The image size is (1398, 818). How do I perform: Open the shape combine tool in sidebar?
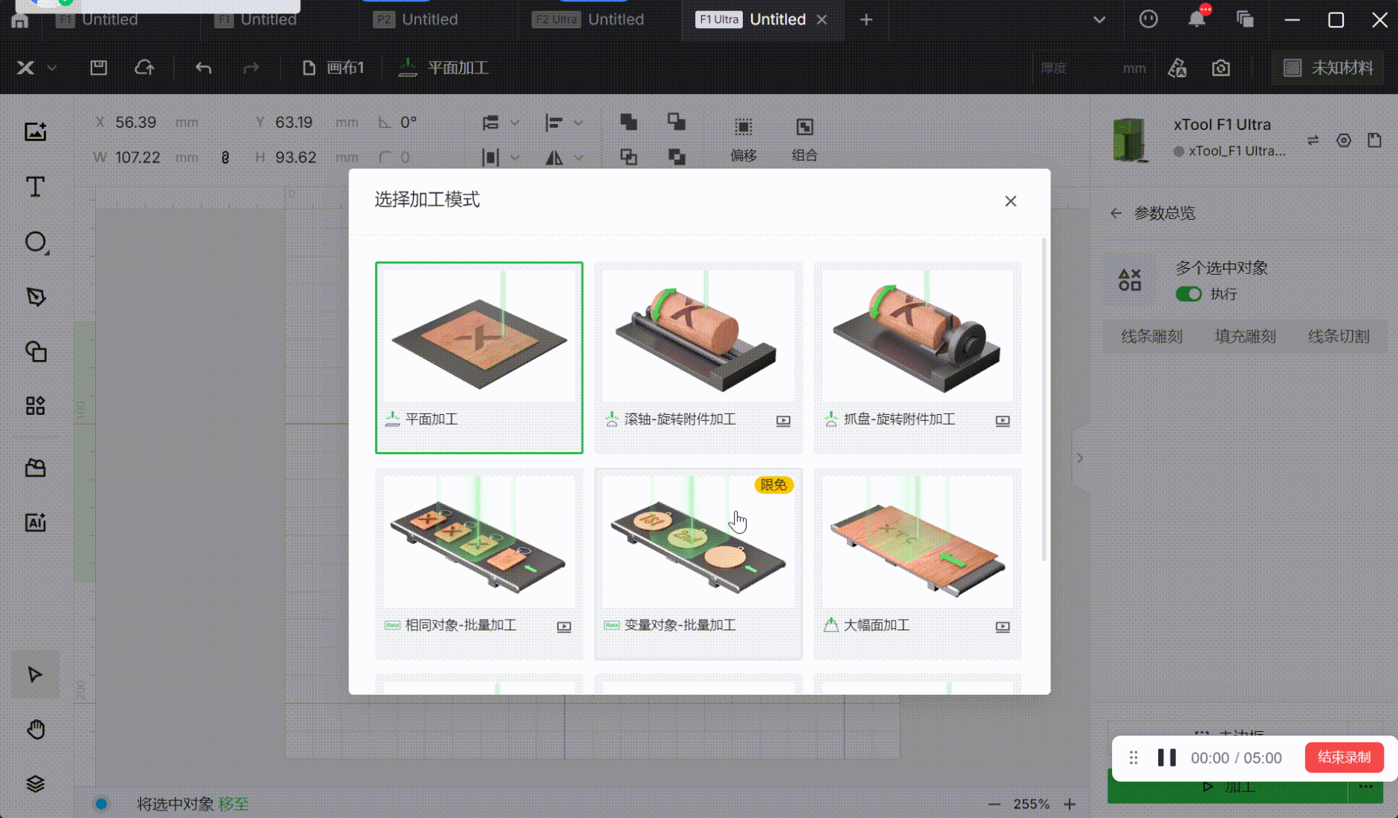[35, 351]
